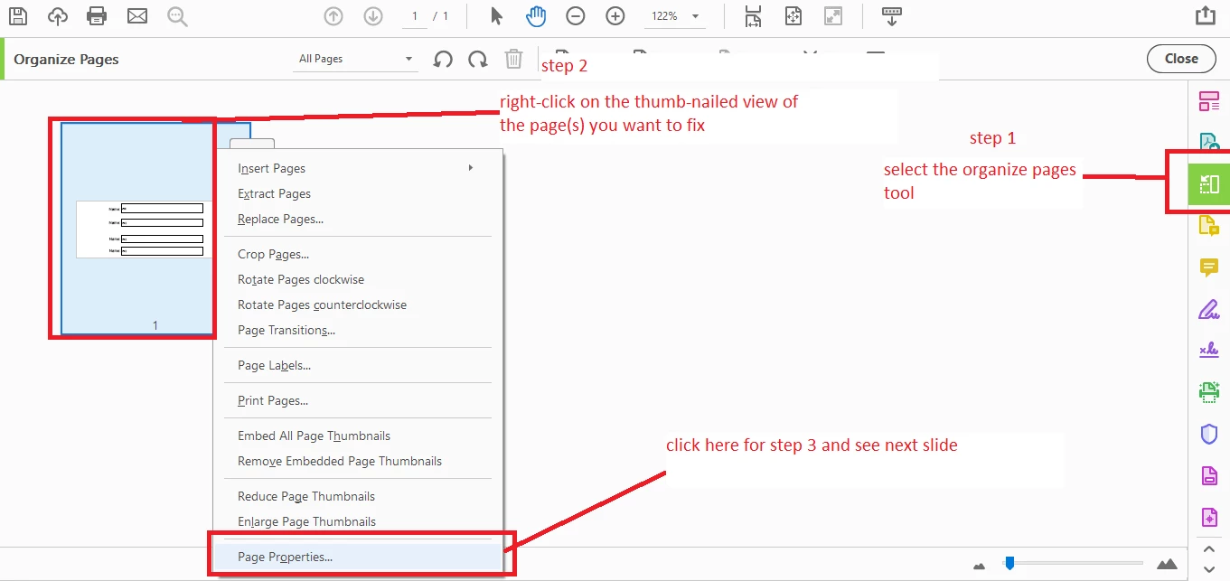Click the upload to cloud icon

58,16
